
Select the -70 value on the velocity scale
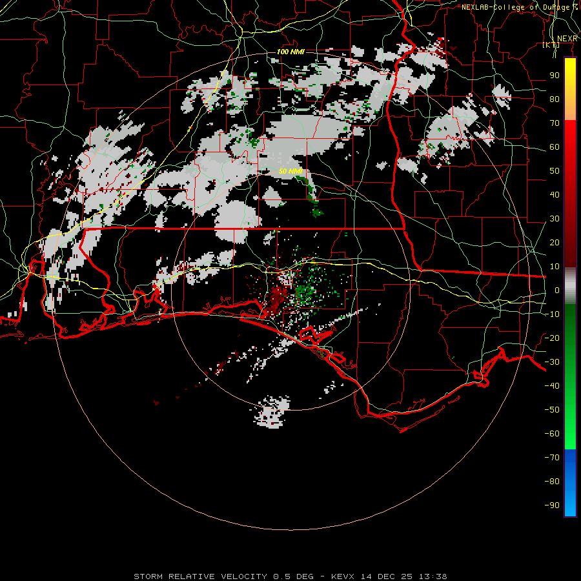coord(552,458)
